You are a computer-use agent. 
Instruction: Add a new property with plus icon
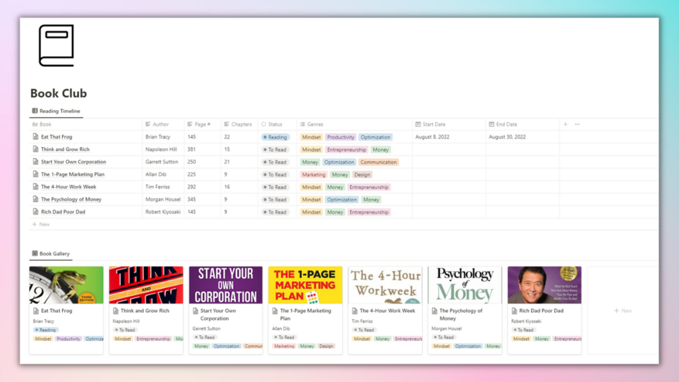point(565,124)
